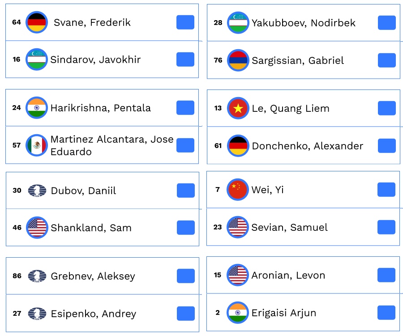The width and height of the screenshot is (403, 336).
Task: Click the Vietnam flag beside Le, Quang Liem
Action: pos(238,108)
